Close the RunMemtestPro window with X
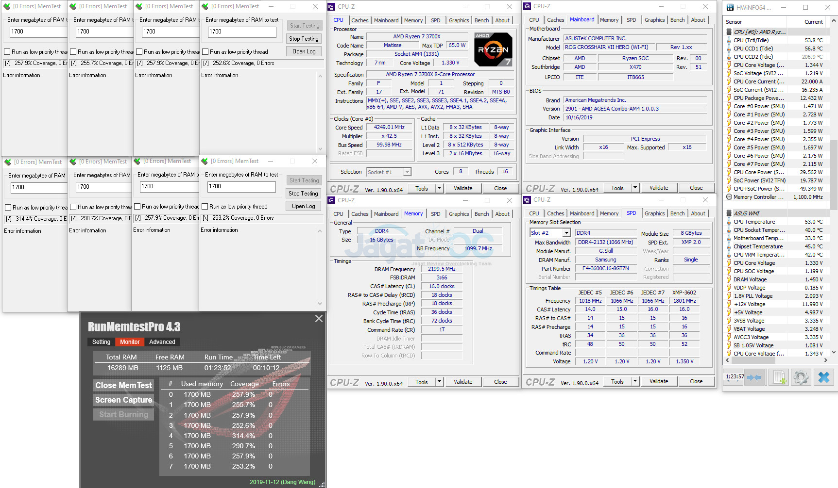Viewport: 838px width, 488px height. pyautogui.click(x=319, y=319)
